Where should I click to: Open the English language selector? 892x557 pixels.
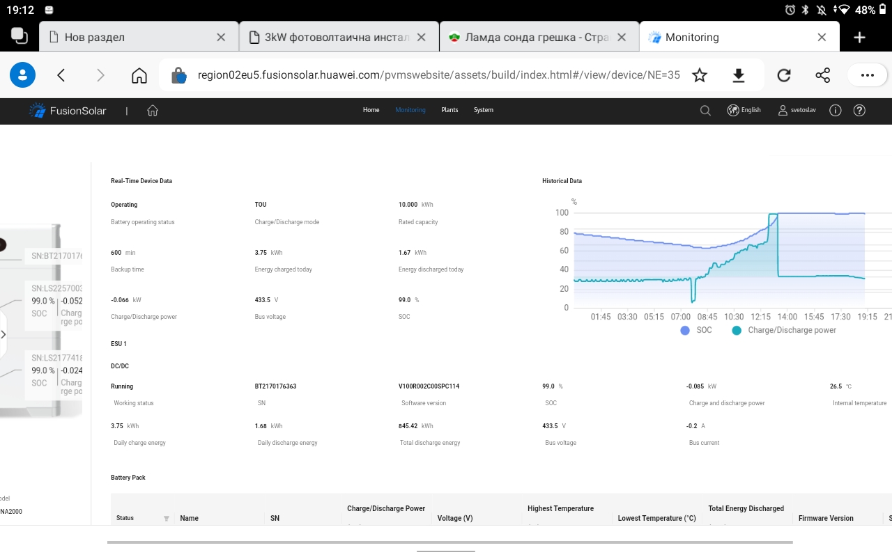(744, 110)
